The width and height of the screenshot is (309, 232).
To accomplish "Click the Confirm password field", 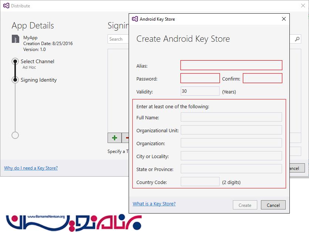I will click(262, 78).
